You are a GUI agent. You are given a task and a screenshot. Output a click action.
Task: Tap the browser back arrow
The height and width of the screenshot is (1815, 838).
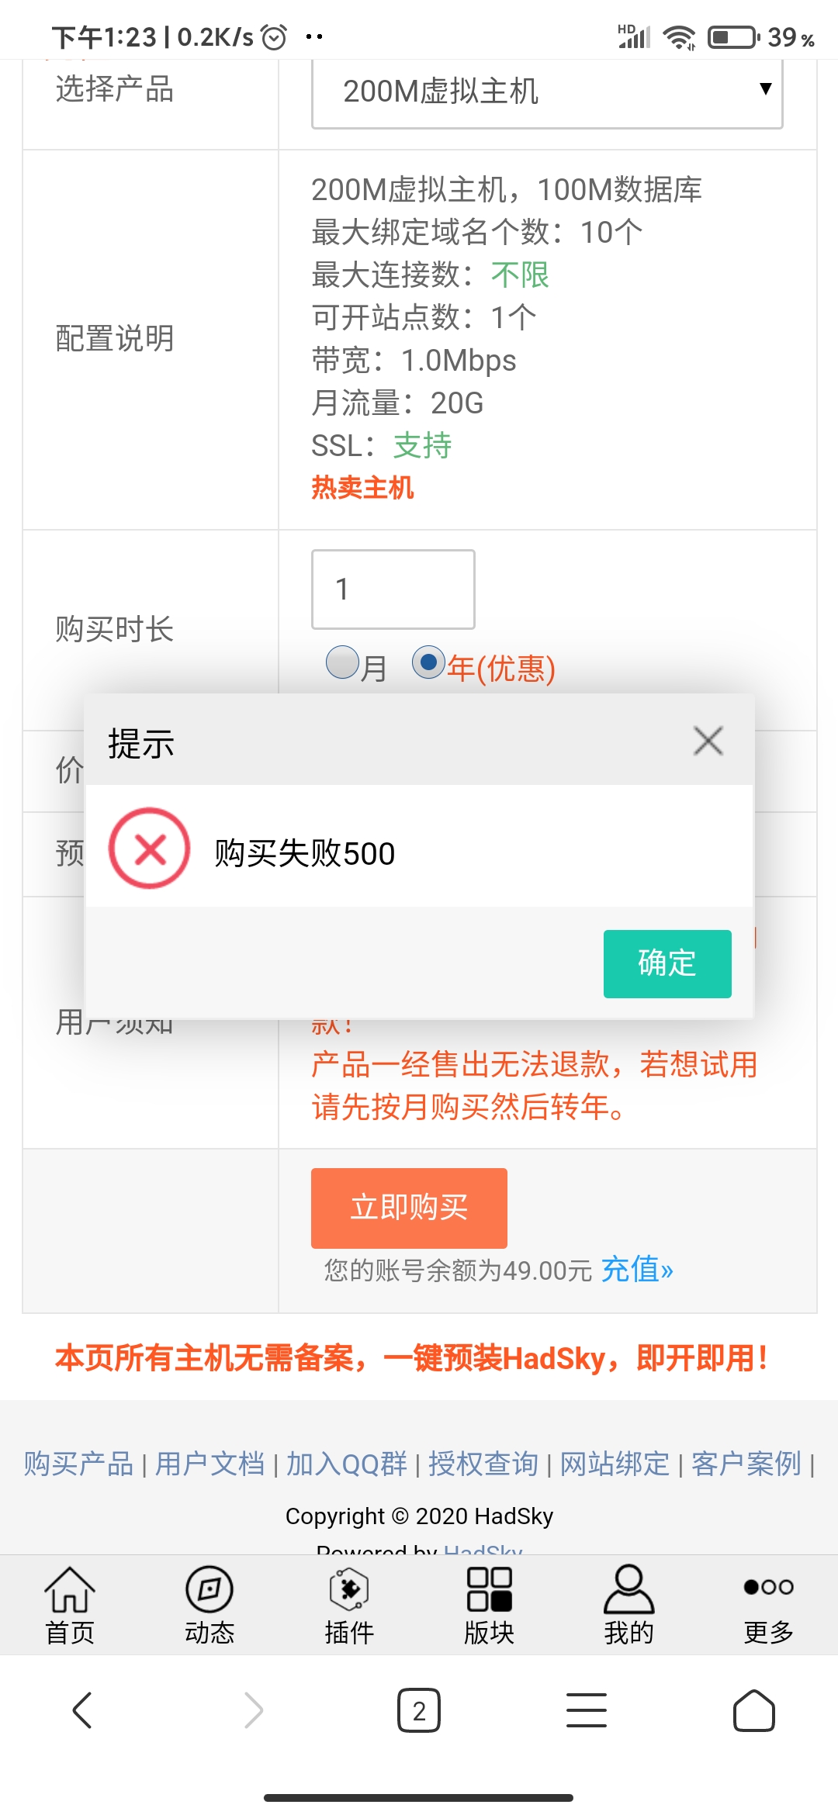pyautogui.click(x=82, y=1710)
